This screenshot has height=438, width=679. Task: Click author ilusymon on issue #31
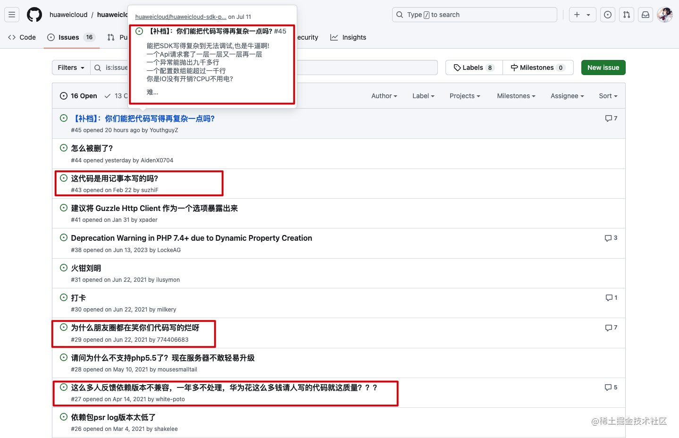pyautogui.click(x=168, y=280)
